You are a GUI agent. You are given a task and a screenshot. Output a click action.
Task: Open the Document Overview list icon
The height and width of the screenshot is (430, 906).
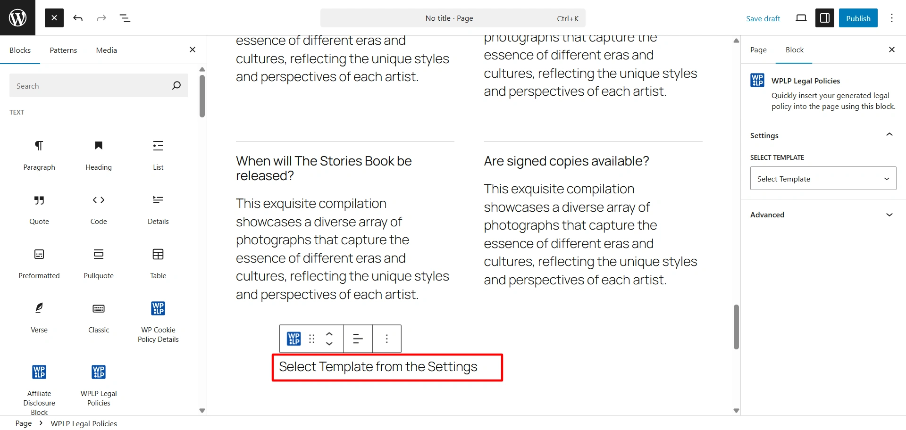coord(125,18)
